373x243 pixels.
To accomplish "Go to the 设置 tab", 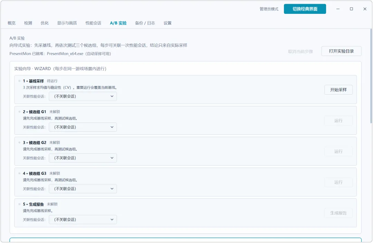I will point(168,23).
